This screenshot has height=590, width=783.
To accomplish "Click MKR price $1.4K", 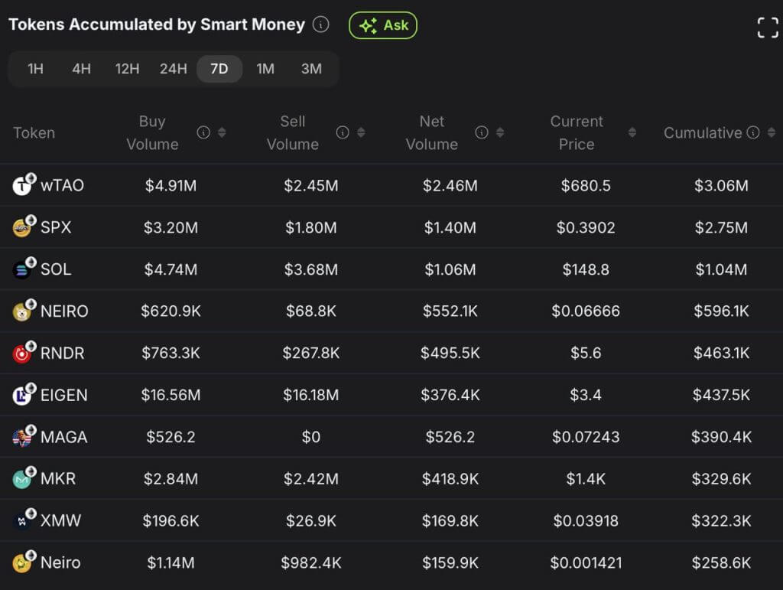I will (586, 479).
